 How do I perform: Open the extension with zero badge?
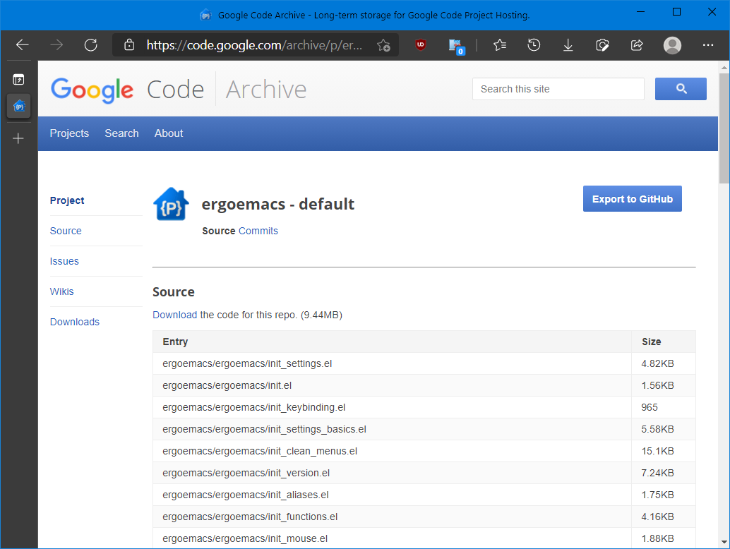[456, 47]
